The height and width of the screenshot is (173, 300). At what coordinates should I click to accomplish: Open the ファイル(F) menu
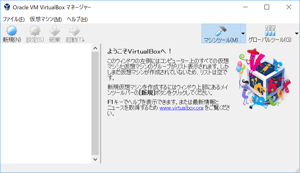[14, 19]
